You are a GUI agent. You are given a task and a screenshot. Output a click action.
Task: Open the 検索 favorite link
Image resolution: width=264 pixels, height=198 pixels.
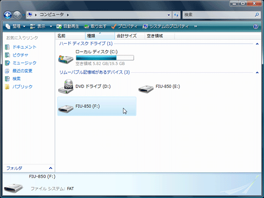(16, 79)
